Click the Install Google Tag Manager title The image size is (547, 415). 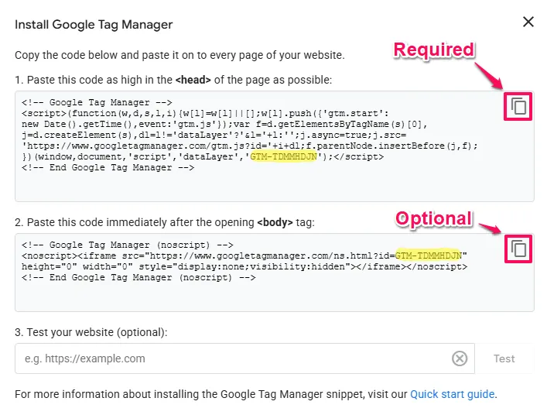94,24
